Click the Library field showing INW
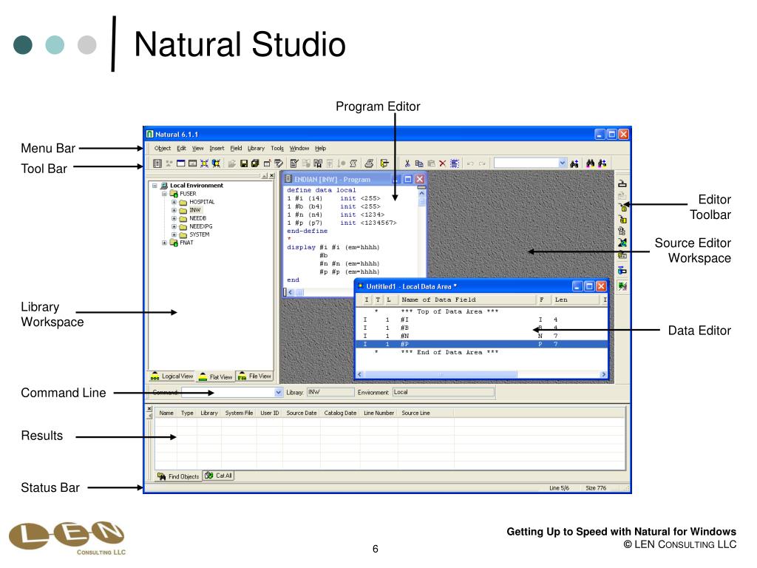The height and width of the screenshot is (568, 757). point(330,392)
